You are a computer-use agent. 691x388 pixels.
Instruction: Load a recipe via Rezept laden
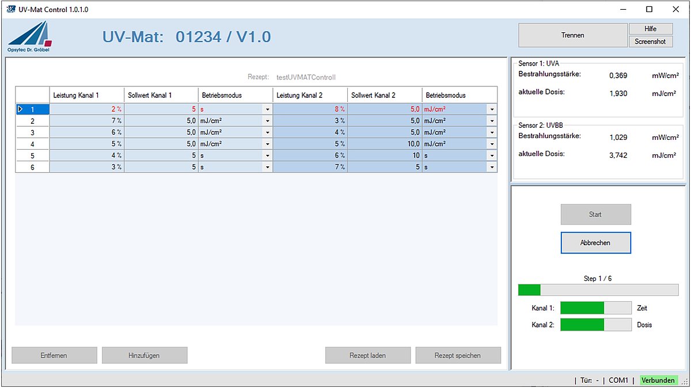pos(367,355)
